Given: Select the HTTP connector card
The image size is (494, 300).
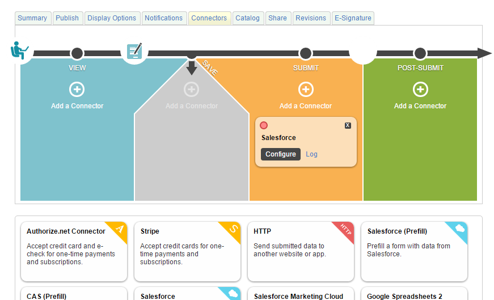Looking at the screenshot, I should pos(301,251).
